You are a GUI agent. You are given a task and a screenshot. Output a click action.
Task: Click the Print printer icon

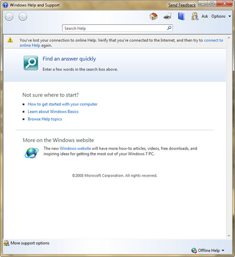click(x=168, y=17)
